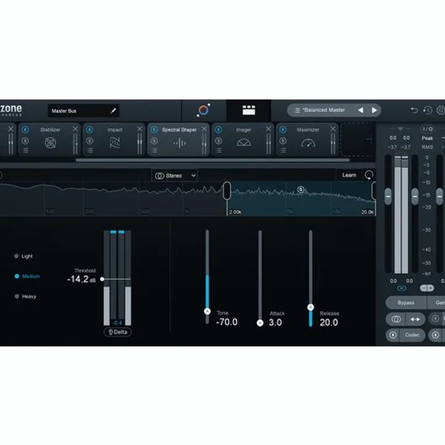This screenshot has width=445, height=445.
Task: Click the Threshold value -14.2 dB
Action: [81, 279]
